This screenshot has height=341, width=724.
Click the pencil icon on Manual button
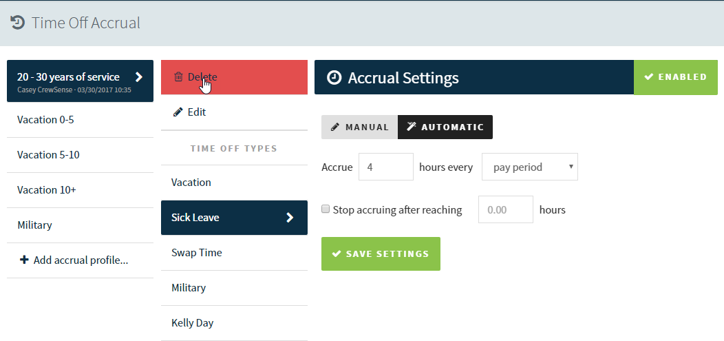[336, 127]
